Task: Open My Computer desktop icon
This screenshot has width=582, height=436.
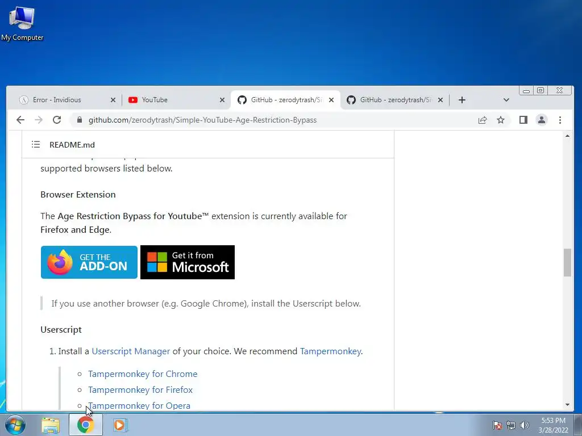Action: (22, 23)
